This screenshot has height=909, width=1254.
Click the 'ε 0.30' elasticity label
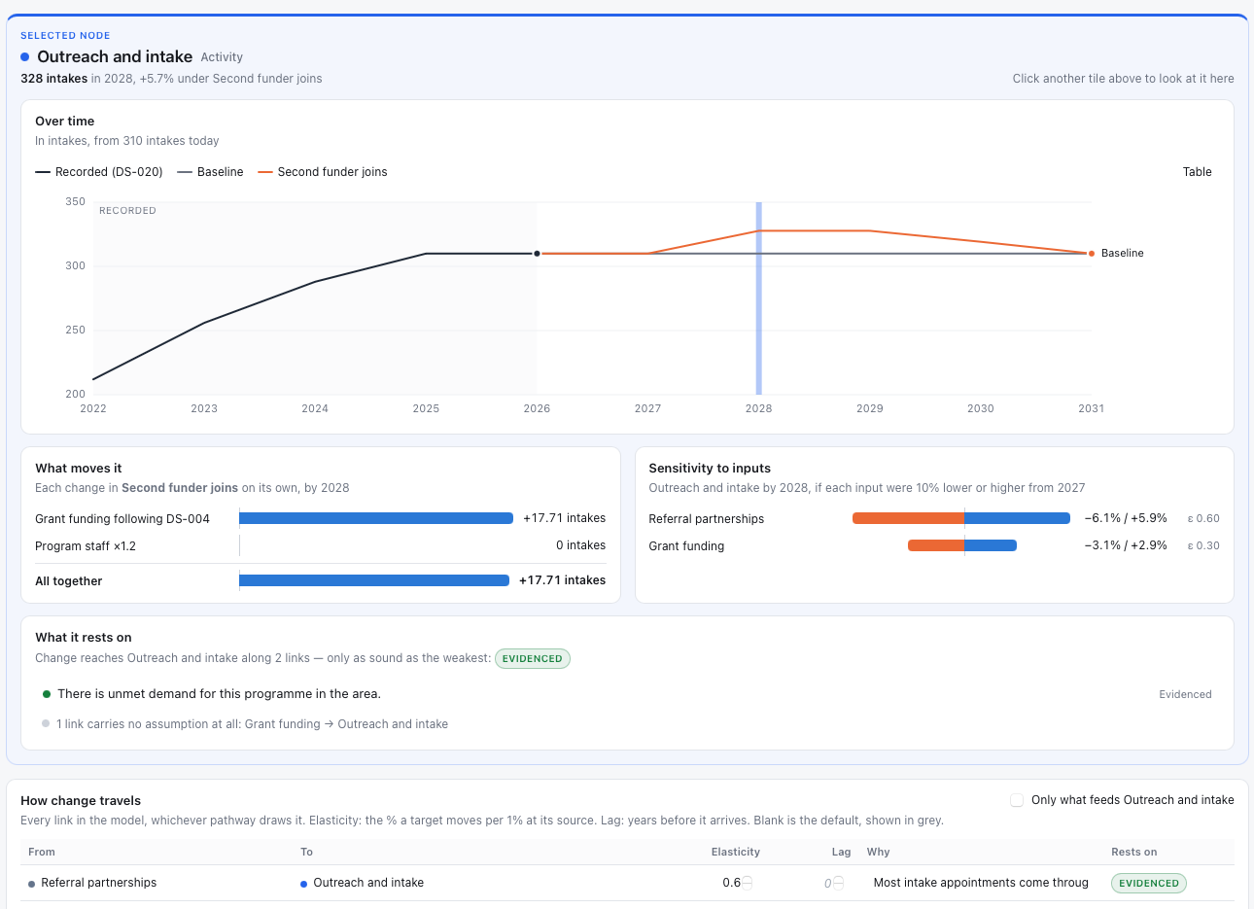point(1203,545)
